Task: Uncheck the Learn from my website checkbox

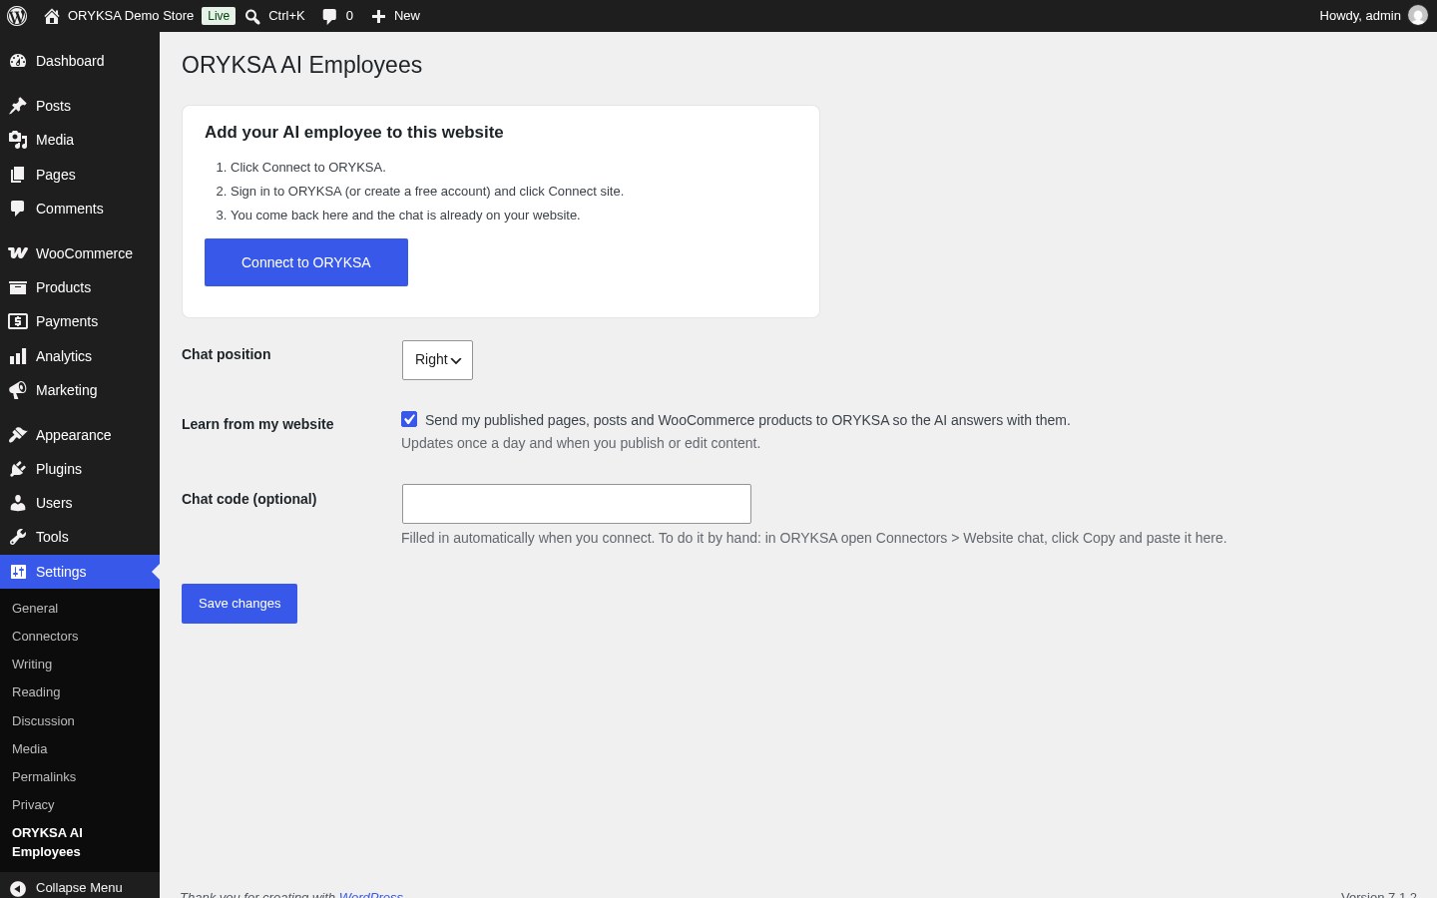Action: [409, 419]
